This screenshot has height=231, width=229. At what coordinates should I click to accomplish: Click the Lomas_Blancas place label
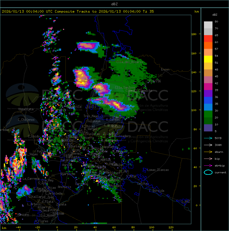(158, 170)
